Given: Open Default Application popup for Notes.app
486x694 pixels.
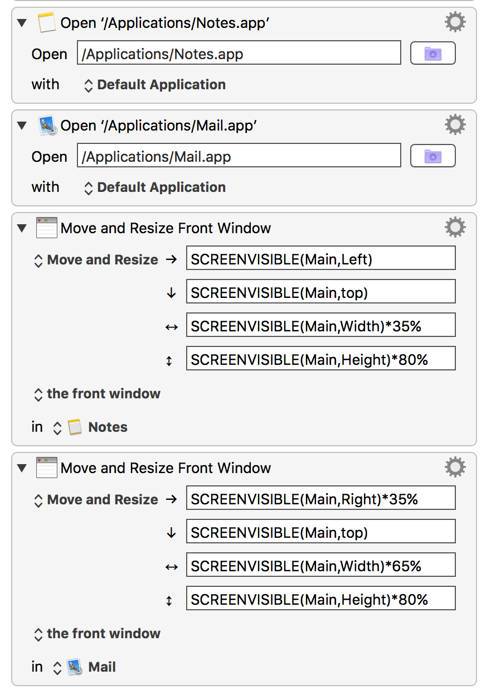Looking at the screenshot, I should (155, 85).
